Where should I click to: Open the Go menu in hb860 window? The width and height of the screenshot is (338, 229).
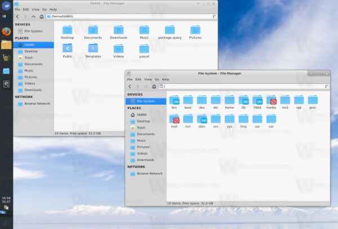[x=45, y=10]
